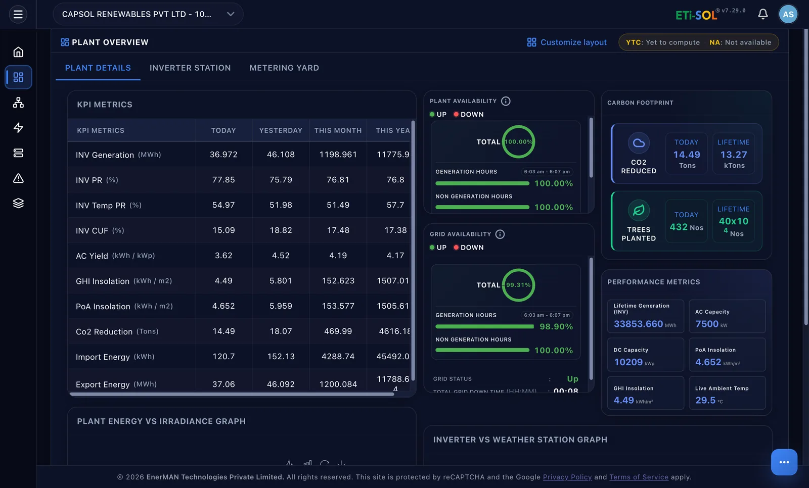
Task: Click the CO2 Reduced cloud icon
Action: pos(639,143)
